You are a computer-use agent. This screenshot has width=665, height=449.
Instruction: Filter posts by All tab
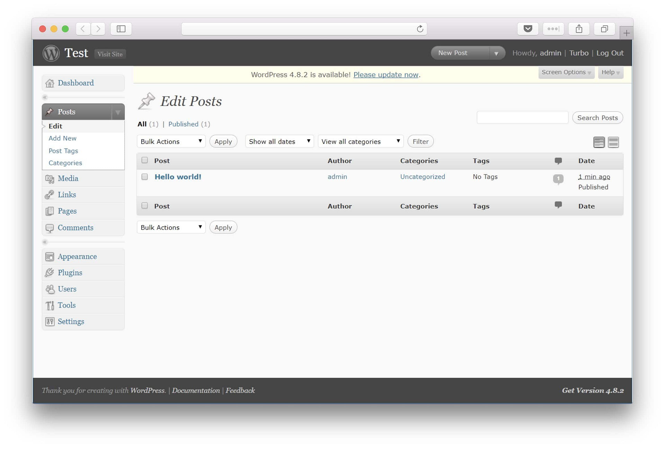(x=142, y=124)
